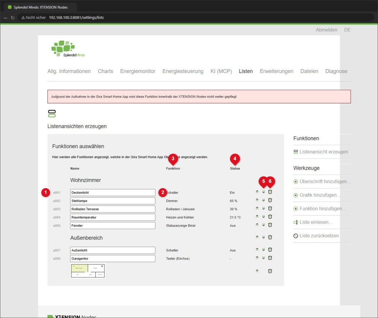Delete the Rollladen Terrasse entry
The height and width of the screenshot is (318, 378).
[x=270, y=208]
